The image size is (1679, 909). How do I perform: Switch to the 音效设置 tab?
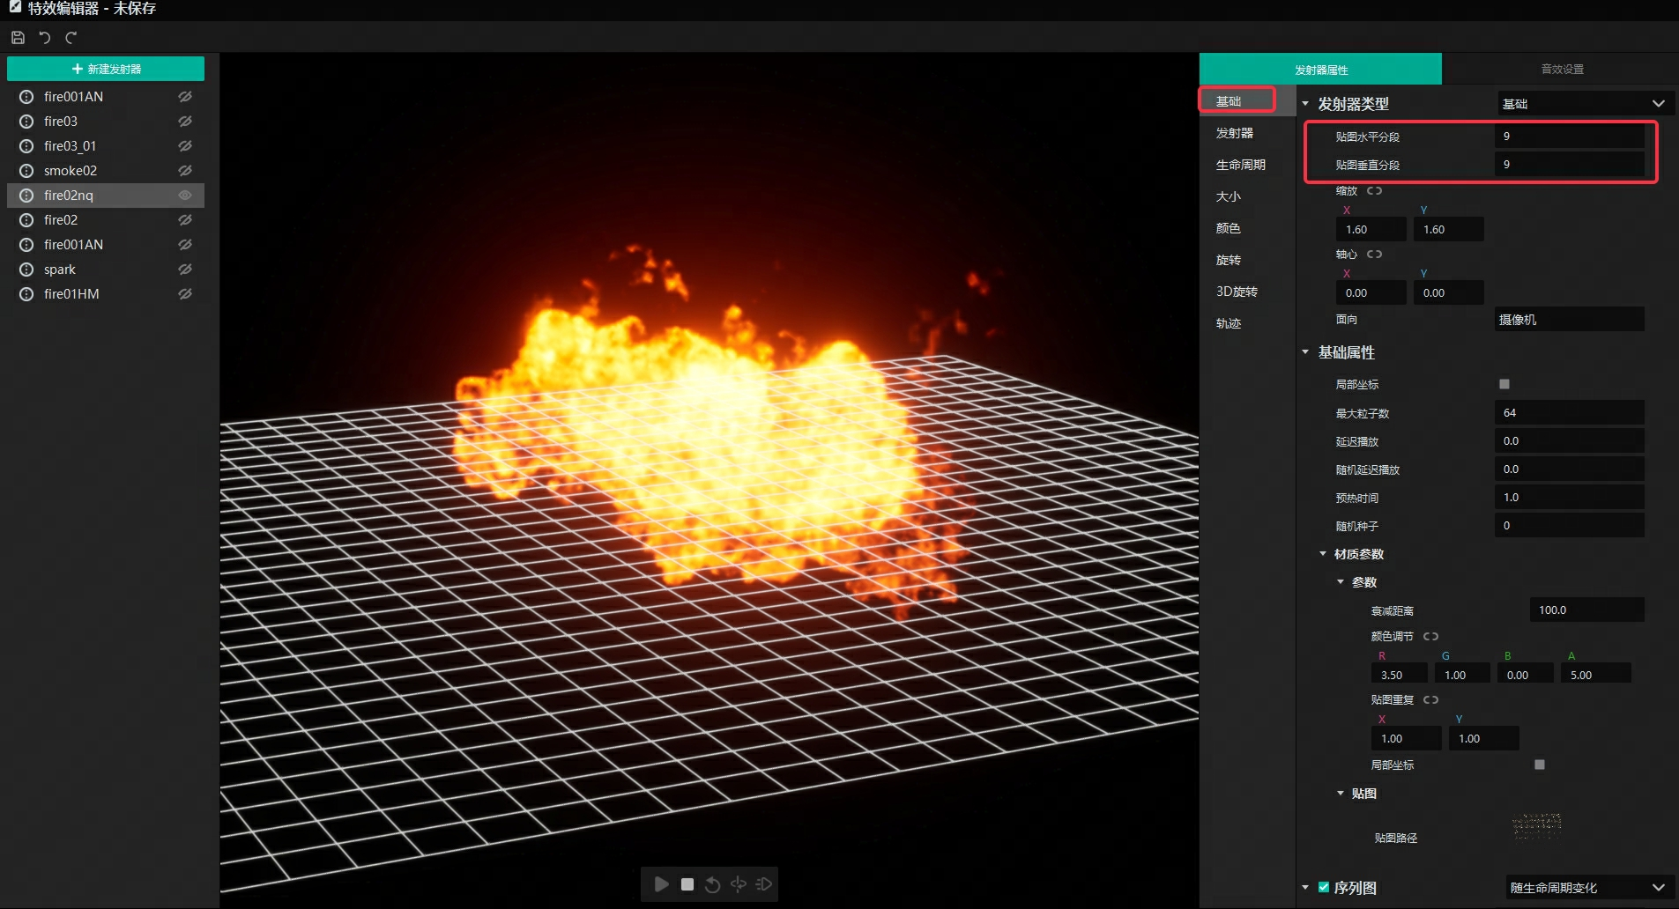1562,70
